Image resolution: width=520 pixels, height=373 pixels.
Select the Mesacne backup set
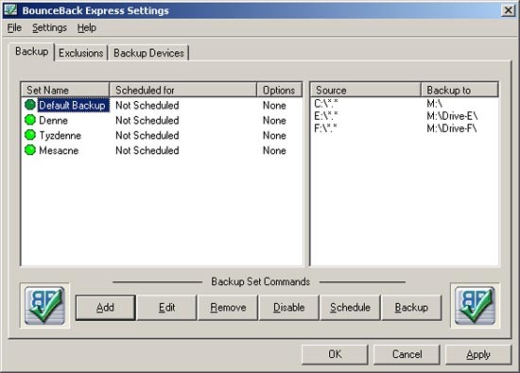(x=59, y=150)
